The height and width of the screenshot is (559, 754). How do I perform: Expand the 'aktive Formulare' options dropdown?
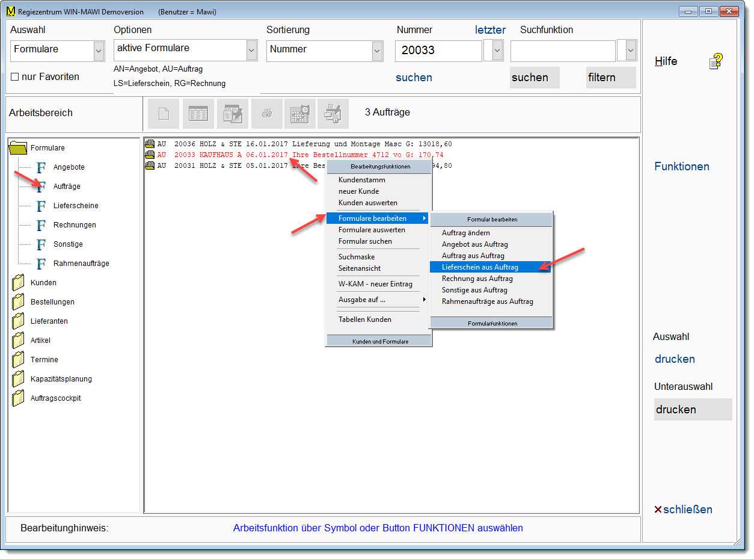(251, 51)
